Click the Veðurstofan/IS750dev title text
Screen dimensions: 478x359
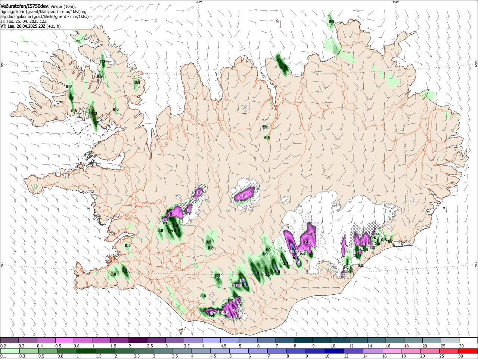pyautogui.click(x=24, y=6)
